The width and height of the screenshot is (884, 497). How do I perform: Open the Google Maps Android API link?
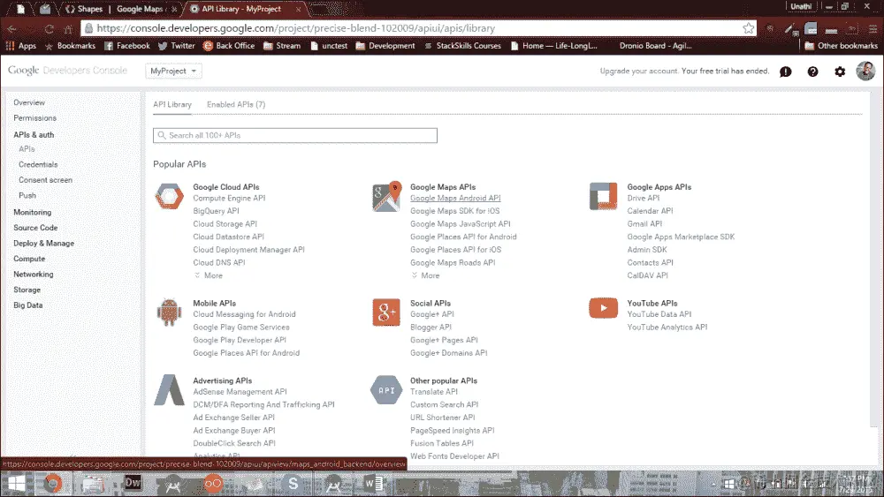455,198
